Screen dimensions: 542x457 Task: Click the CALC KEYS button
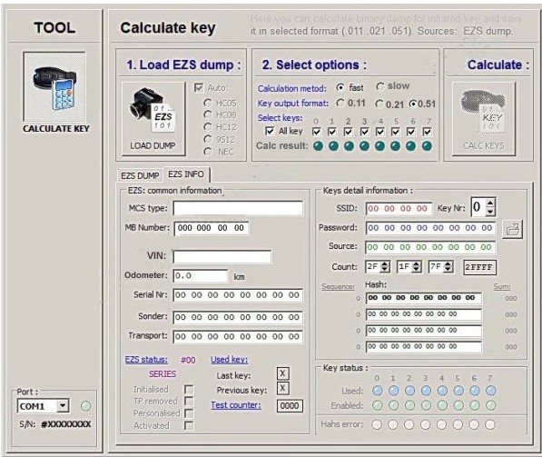[x=484, y=119]
